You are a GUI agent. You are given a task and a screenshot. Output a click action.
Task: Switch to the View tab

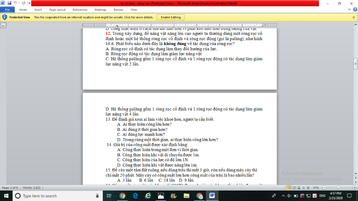[134, 10]
